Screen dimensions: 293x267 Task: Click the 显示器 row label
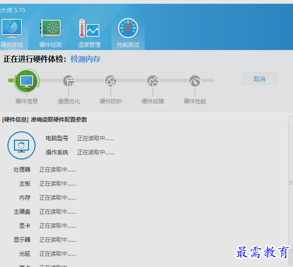tap(22, 240)
